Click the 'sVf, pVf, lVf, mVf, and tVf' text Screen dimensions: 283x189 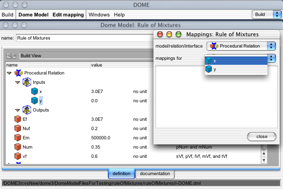(x=201, y=156)
